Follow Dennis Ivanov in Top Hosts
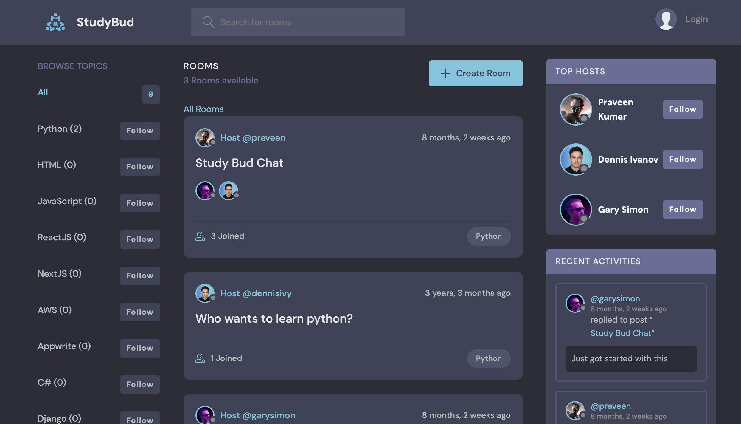 click(x=682, y=159)
